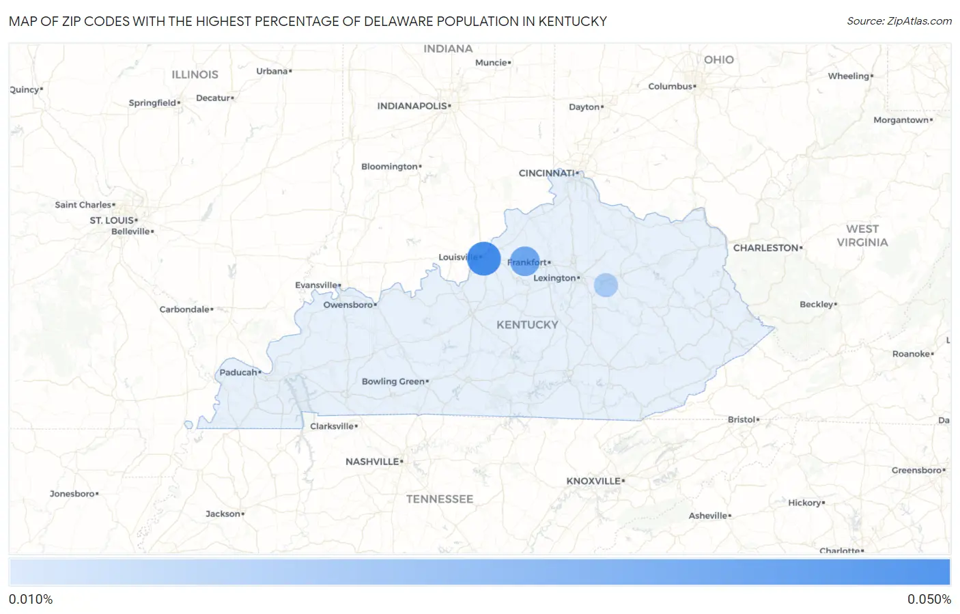Click the large dark blue bubble near Louisville

[484, 259]
